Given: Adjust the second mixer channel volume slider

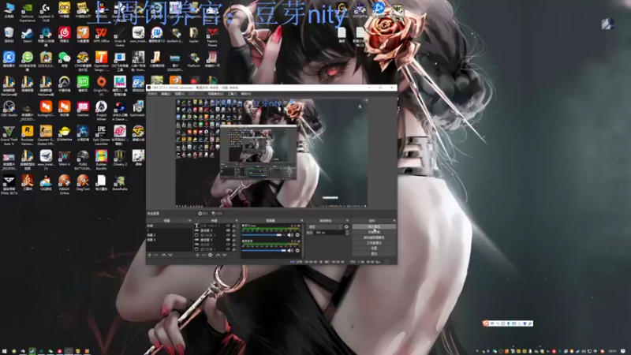Looking at the screenshot, I should [263, 250].
